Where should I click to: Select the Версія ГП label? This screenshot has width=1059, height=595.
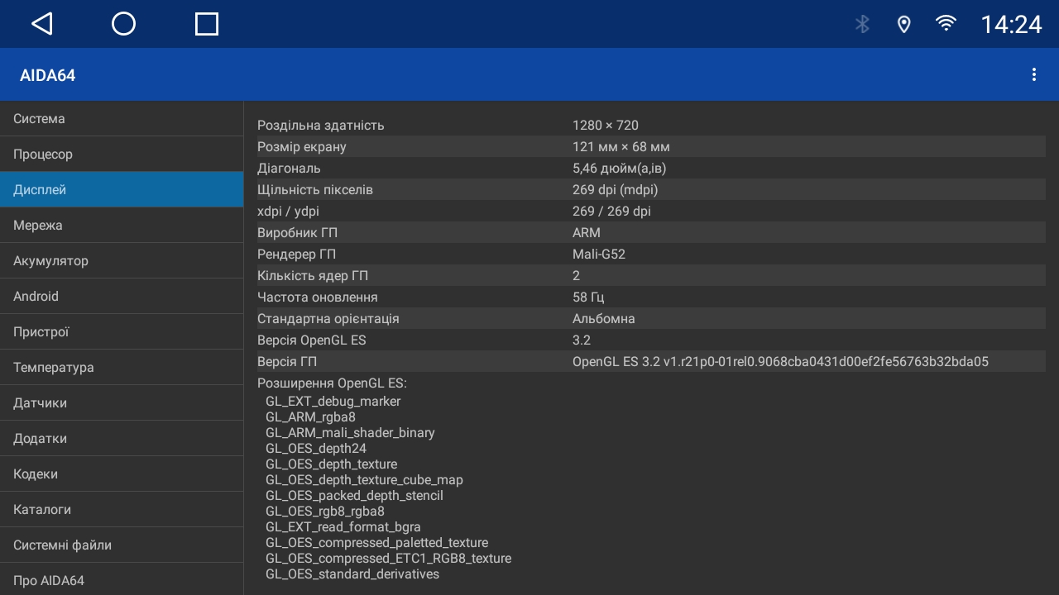click(287, 362)
